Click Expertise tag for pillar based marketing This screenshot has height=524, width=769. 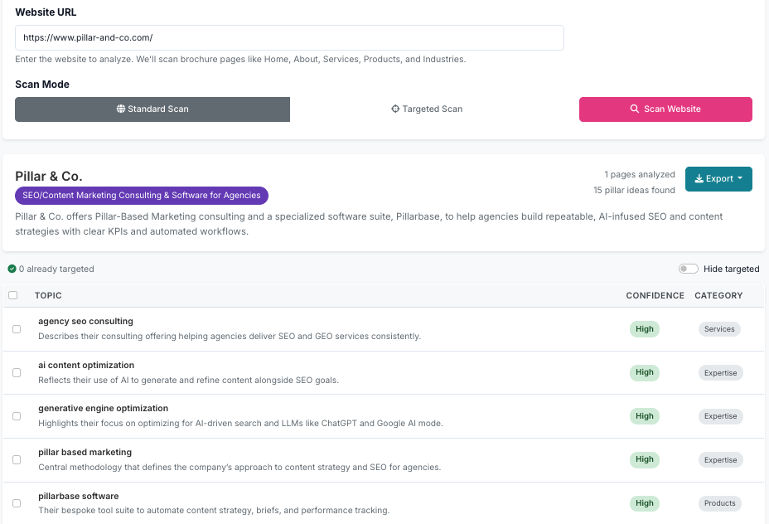[x=720, y=459]
